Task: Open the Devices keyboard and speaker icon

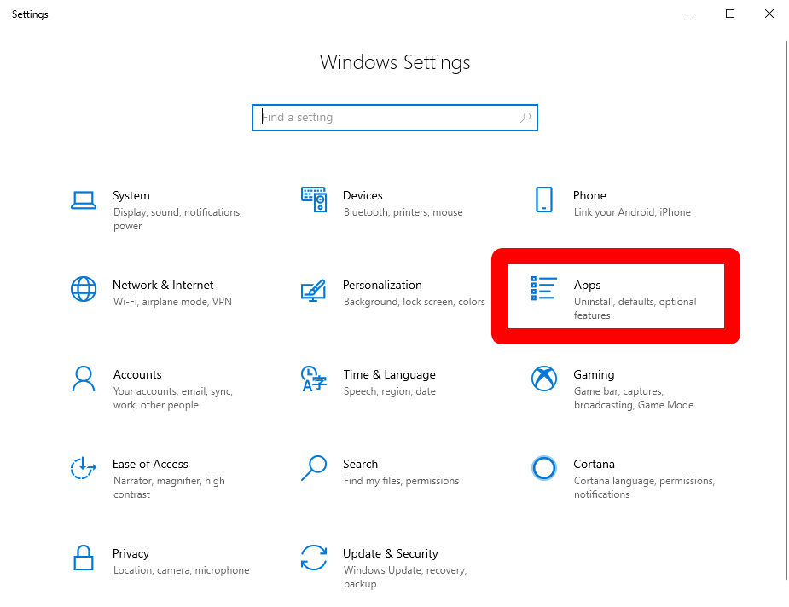Action: (314, 199)
